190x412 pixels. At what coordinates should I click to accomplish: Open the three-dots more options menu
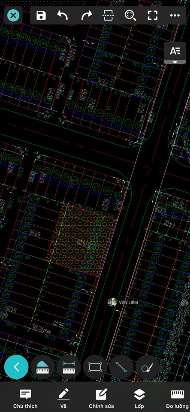(175, 15)
